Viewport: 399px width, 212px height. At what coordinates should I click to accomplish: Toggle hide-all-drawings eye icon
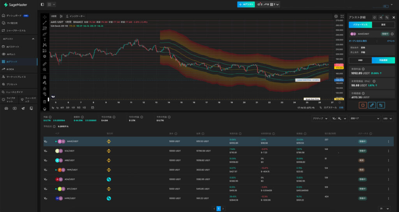click(x=45, y=94)
